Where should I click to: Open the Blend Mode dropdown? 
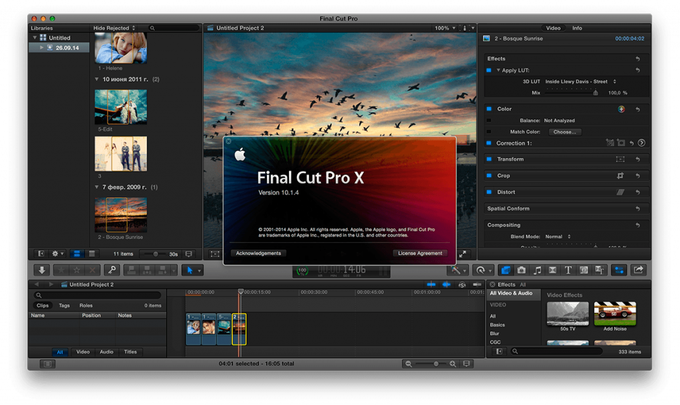(558, 236)
